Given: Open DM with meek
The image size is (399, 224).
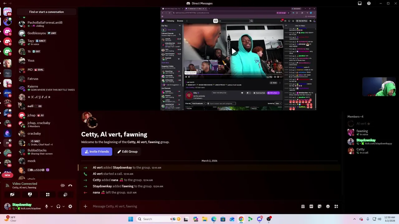Looking at the screenshot, I should [46, 161].
